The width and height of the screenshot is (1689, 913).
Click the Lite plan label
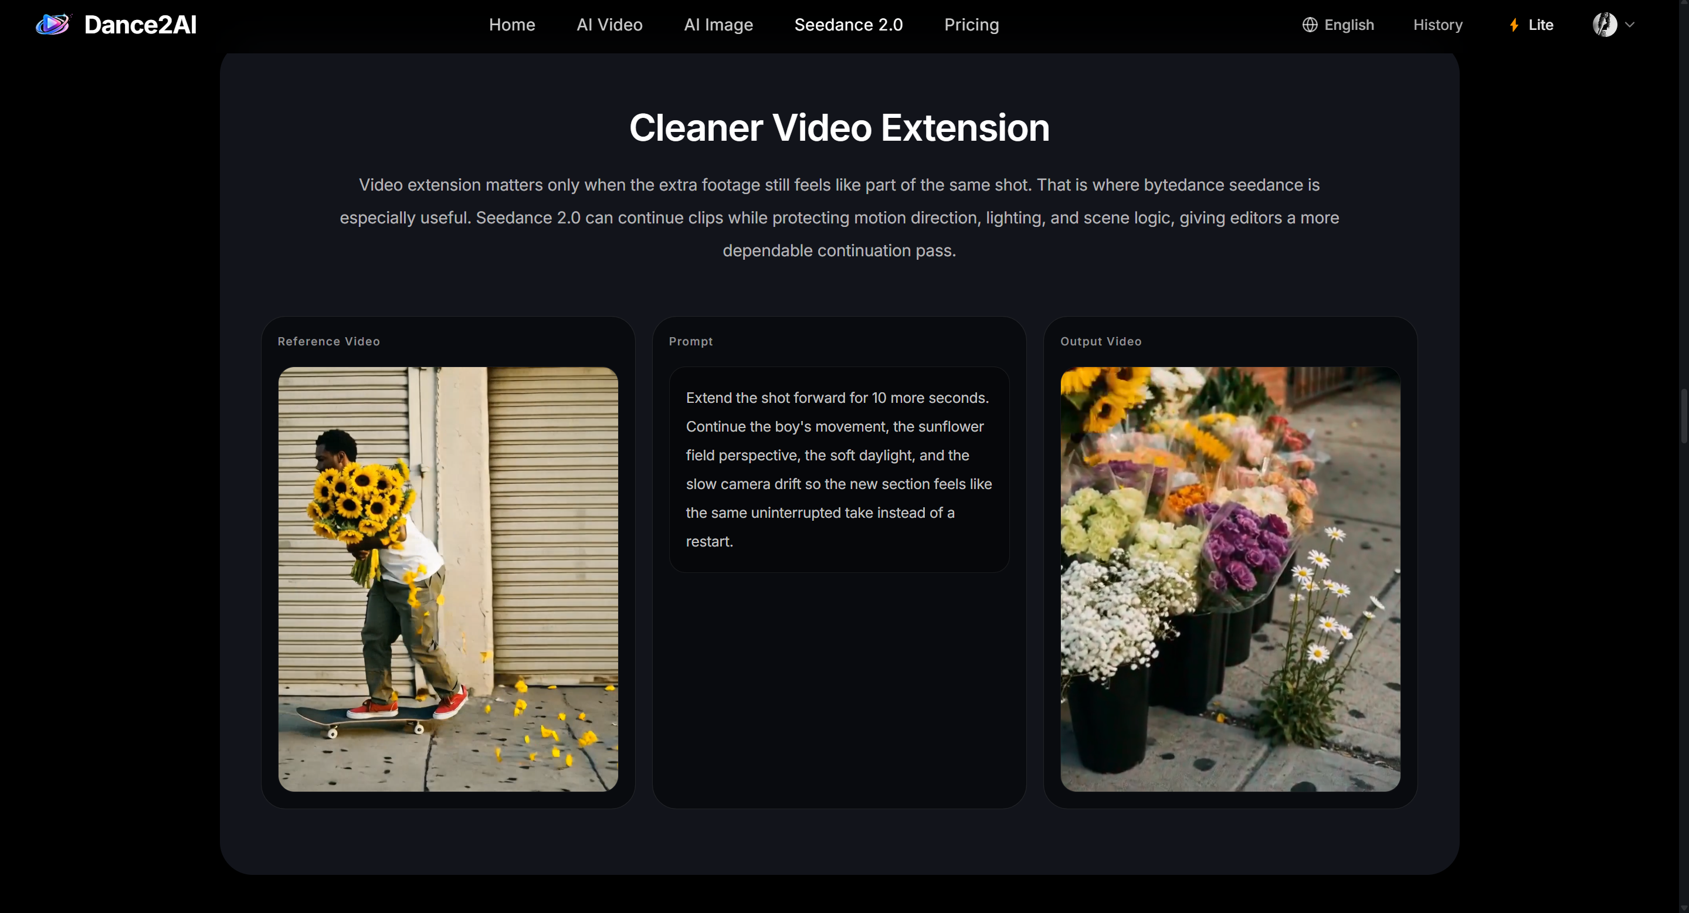tap(1541, 25)
